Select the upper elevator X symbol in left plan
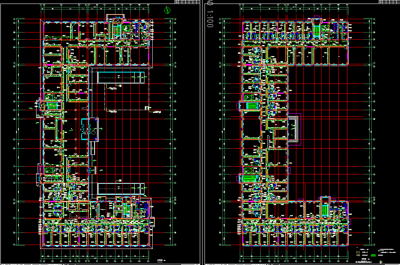This screenshot has width=400, height=265. click(49, 97)
